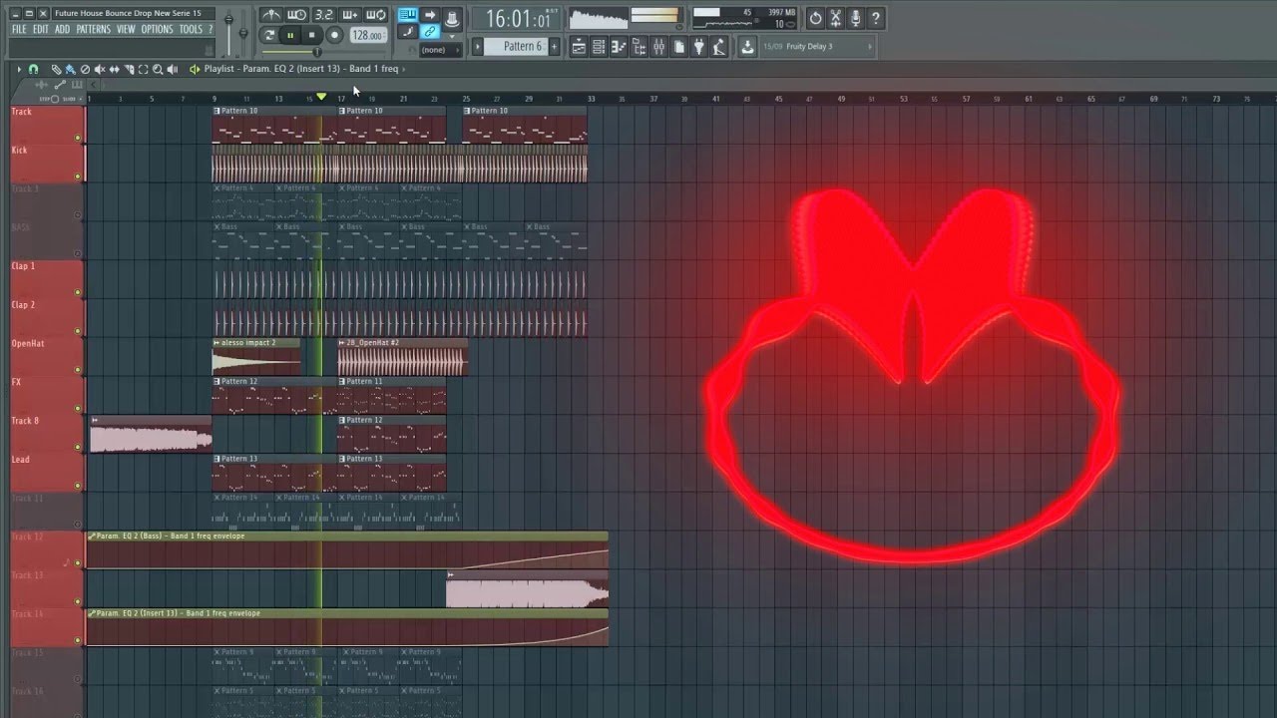Open the VIEW menu

pos(126,29)
